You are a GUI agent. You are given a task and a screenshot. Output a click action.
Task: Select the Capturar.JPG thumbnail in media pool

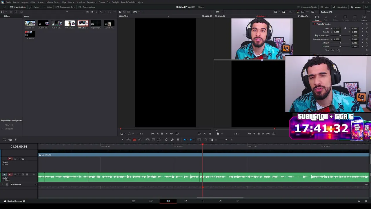click(96, 23)
